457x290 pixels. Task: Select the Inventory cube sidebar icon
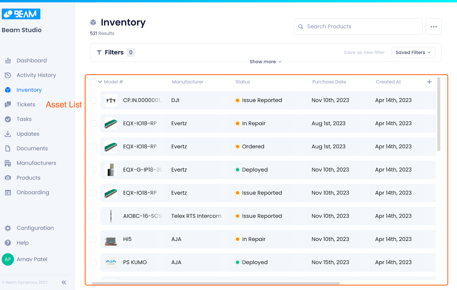coord(8,90)
